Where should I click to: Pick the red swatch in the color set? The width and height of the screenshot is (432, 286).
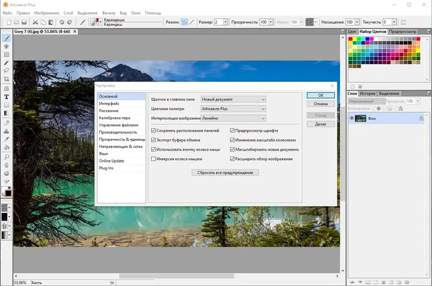click(x=350, y=39)
